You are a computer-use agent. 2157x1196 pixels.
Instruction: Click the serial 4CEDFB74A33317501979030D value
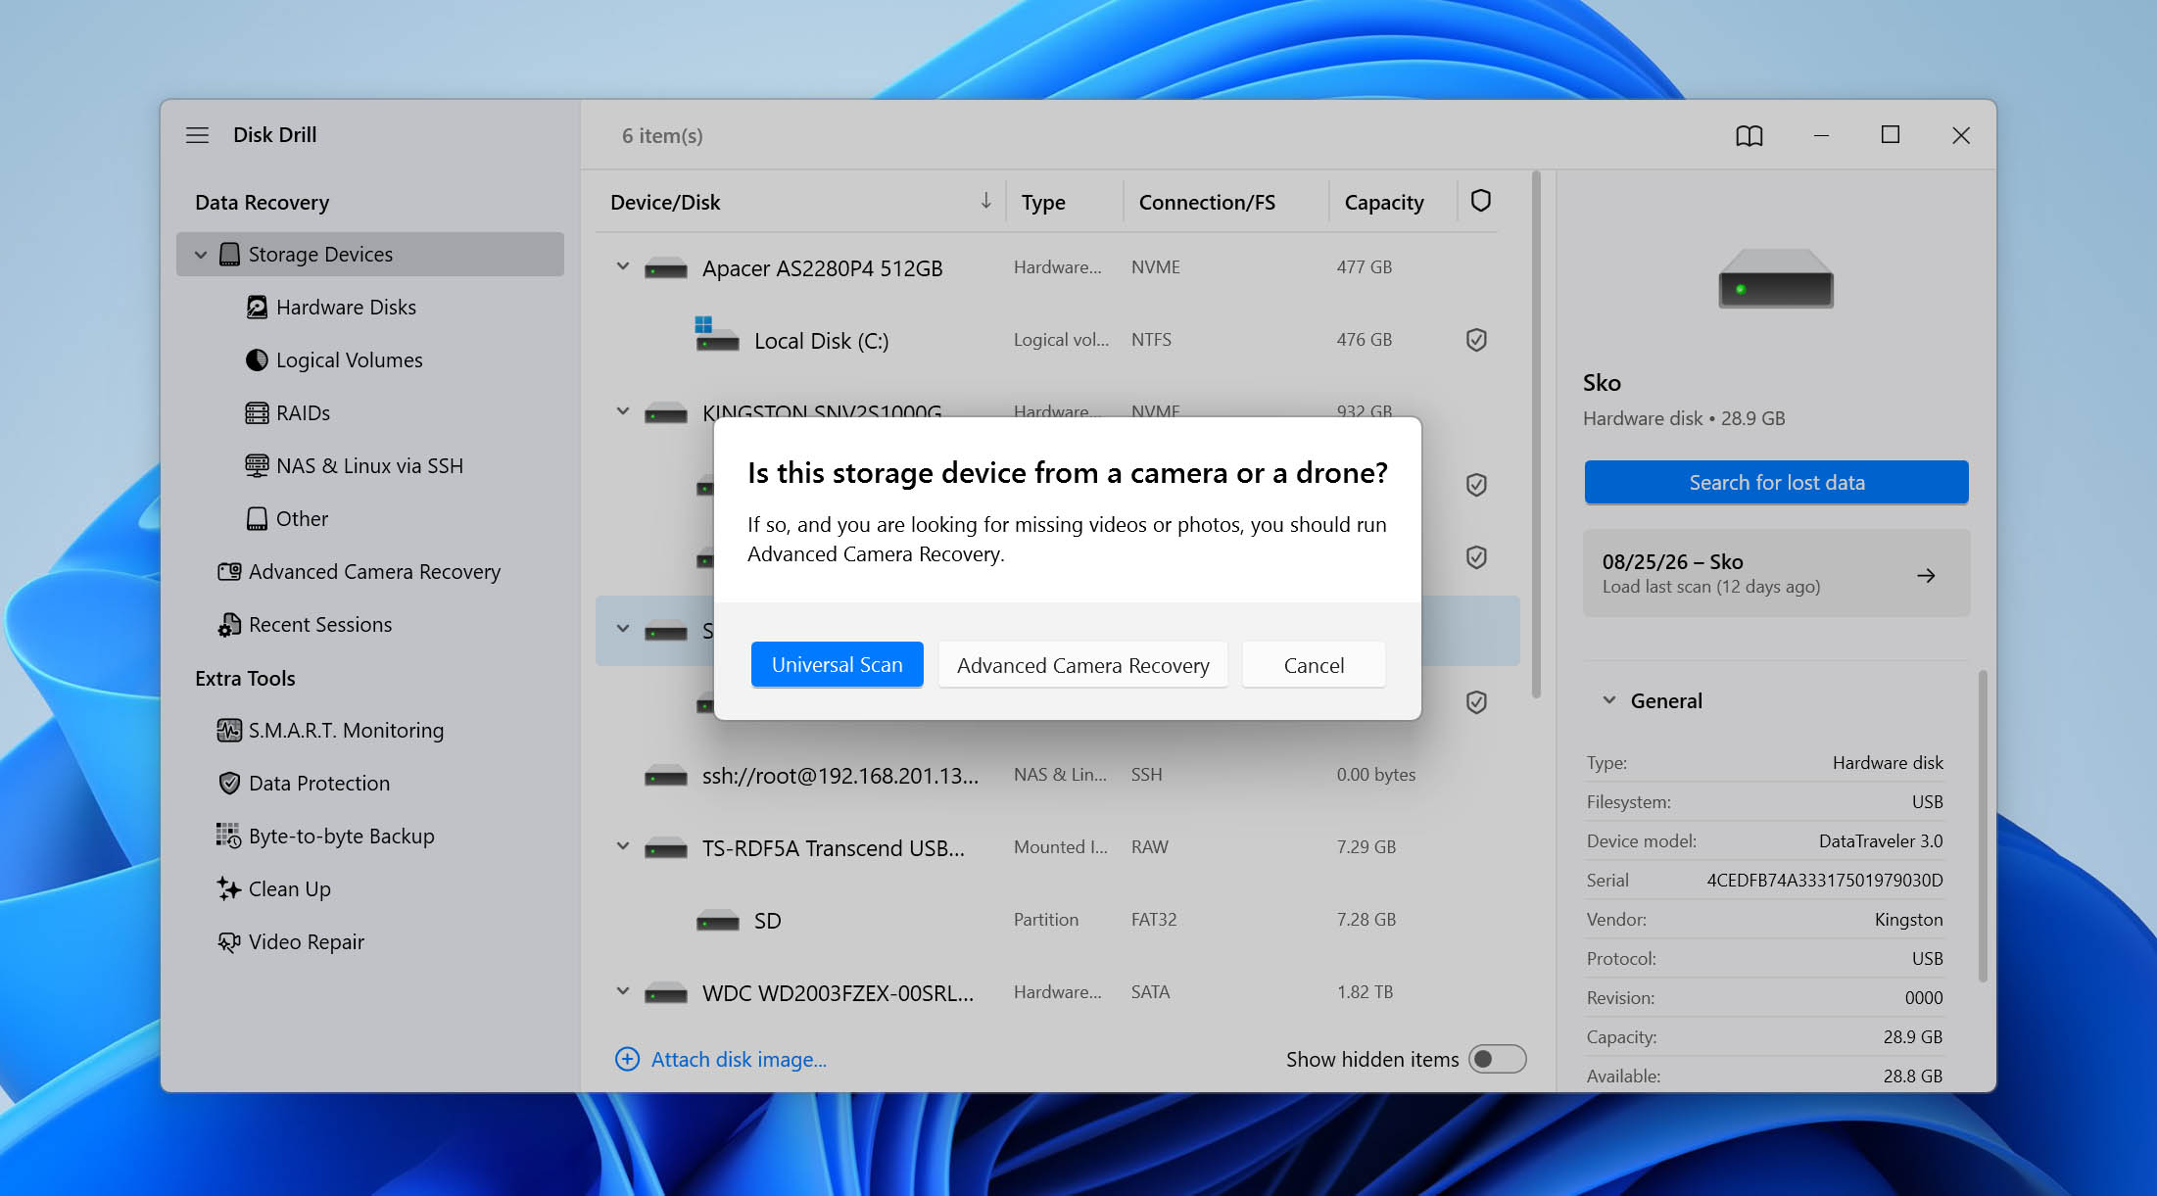point(1825,881)
